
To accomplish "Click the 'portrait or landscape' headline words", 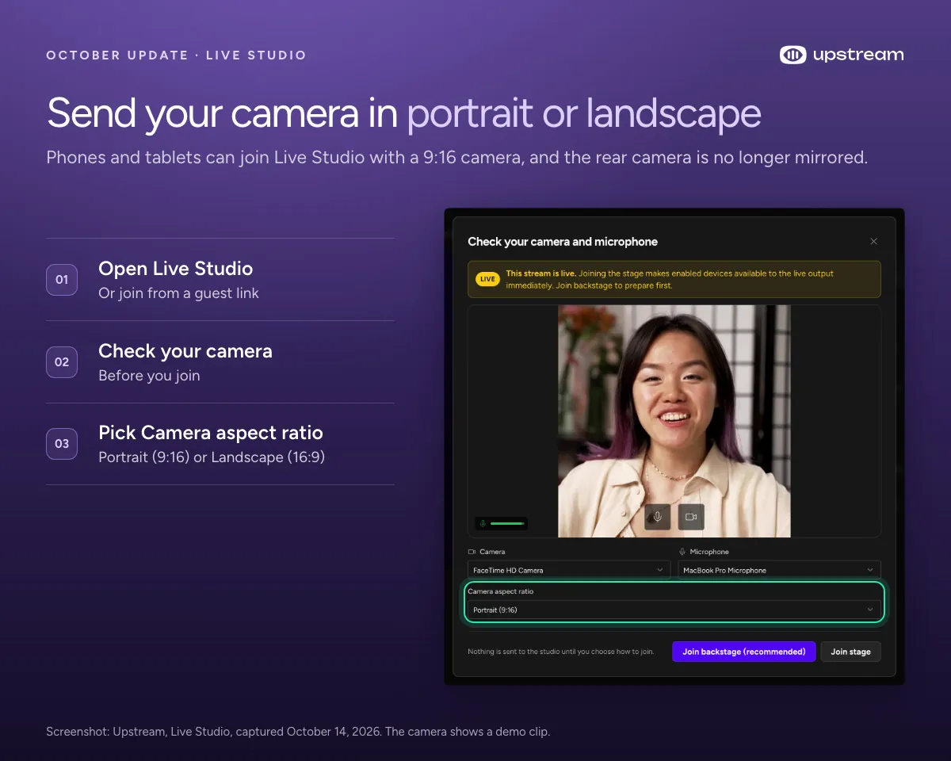I will pyautogui.click(x=584, y=113).
